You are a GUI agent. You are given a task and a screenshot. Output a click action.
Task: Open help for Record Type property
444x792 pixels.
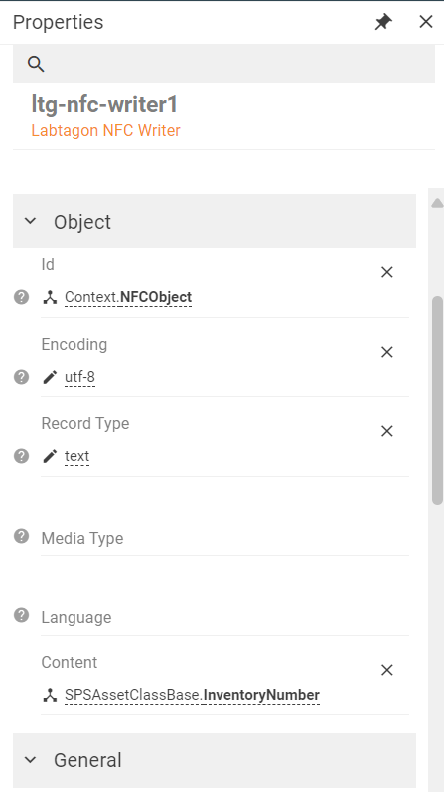coord(21,455)
